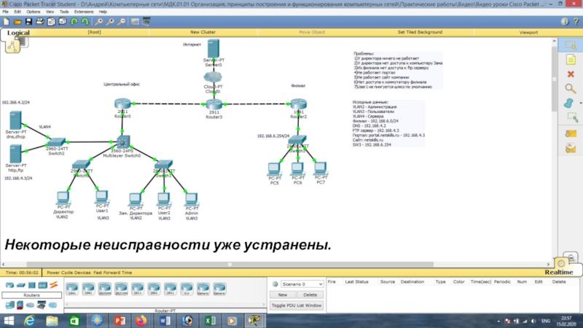Click Set Tiled Background

pyautogui.click(x=420, y=32)
